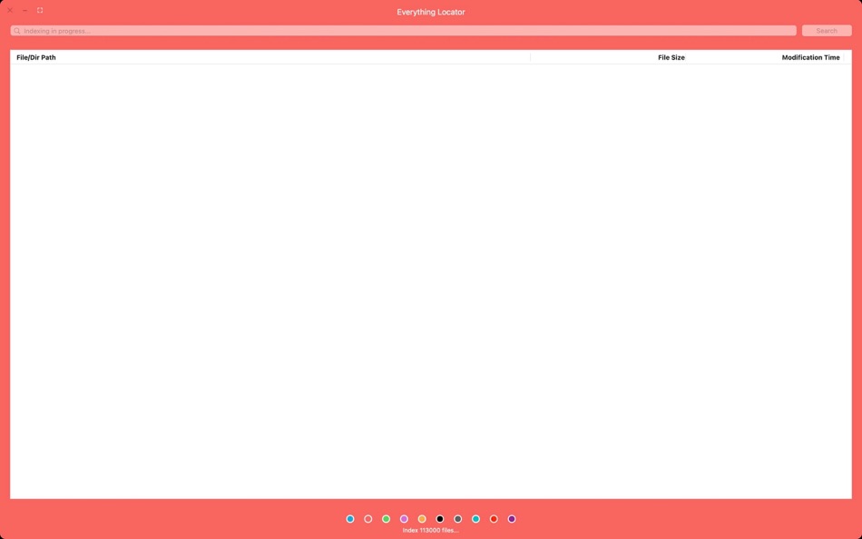
Task: Select the red theme color dot
Action: [494, 518]
